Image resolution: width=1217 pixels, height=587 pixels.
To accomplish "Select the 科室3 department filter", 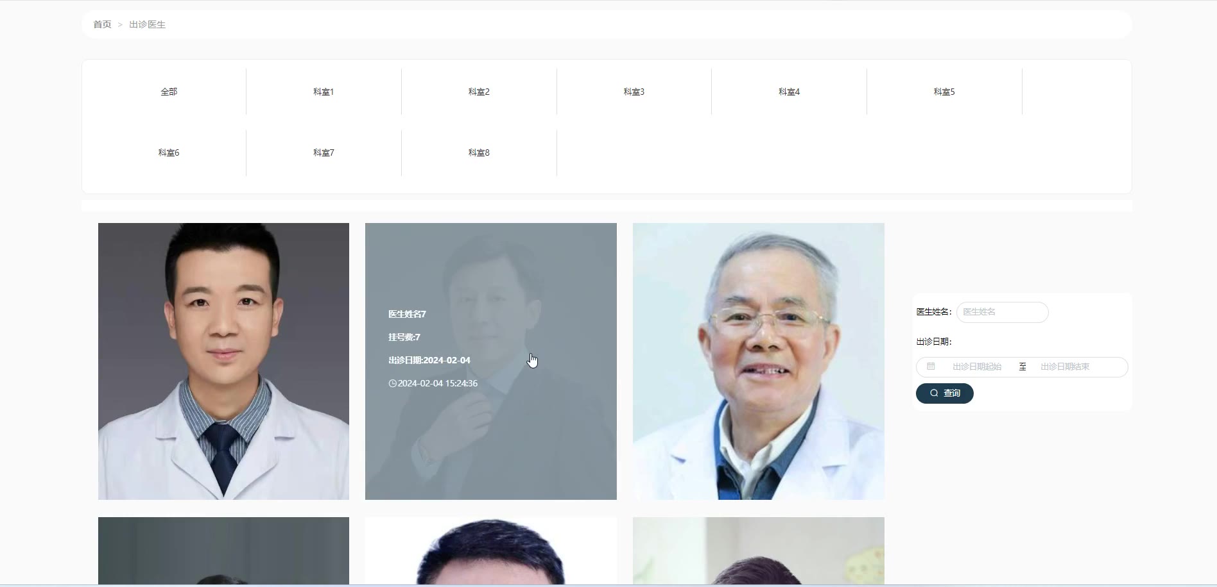I will tap(634, 92).
